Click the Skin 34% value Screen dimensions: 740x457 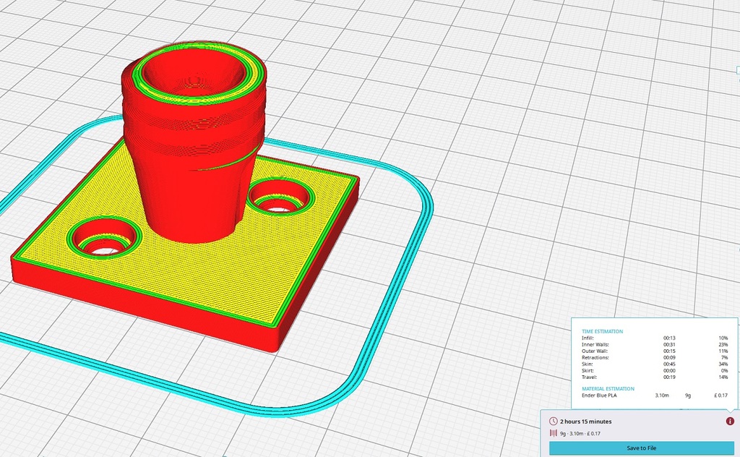723,364
